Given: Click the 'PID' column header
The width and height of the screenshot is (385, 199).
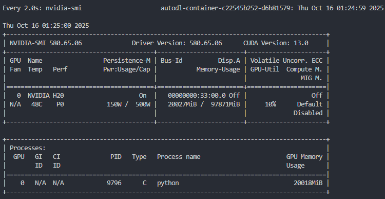Looking at the screenshot, I should pyautogui.click(x=116, y=157).
